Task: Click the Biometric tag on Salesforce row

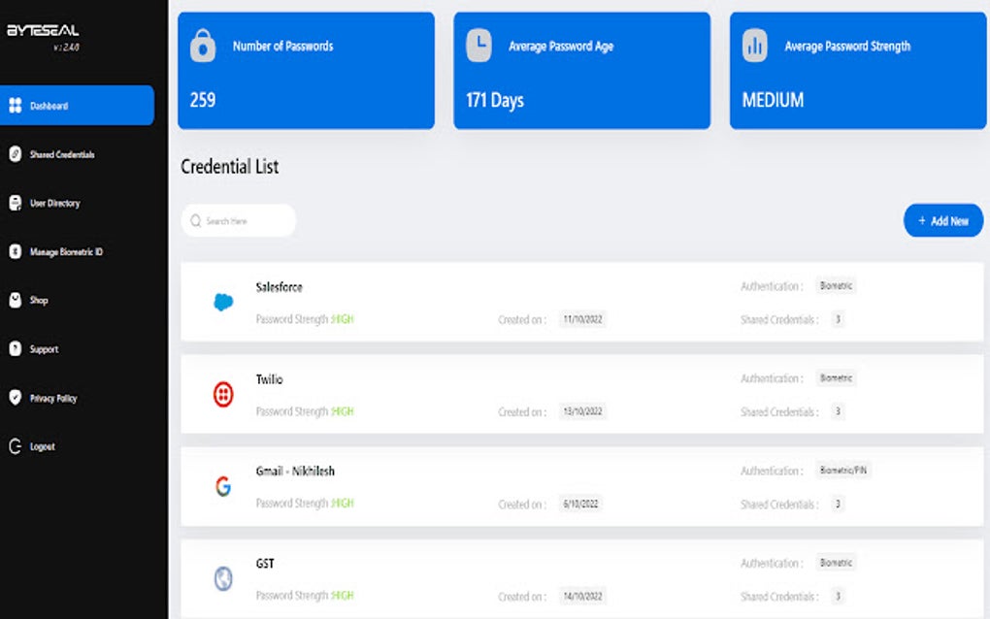Action: coord(836,286)
